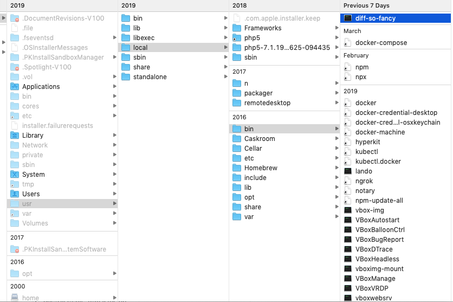Click the diff-so-fancy executable icon
453x302 pixels.
click(x=348, y=18)
